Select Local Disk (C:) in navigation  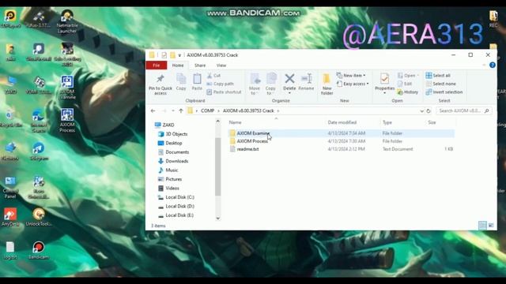(x=179, y=197)
